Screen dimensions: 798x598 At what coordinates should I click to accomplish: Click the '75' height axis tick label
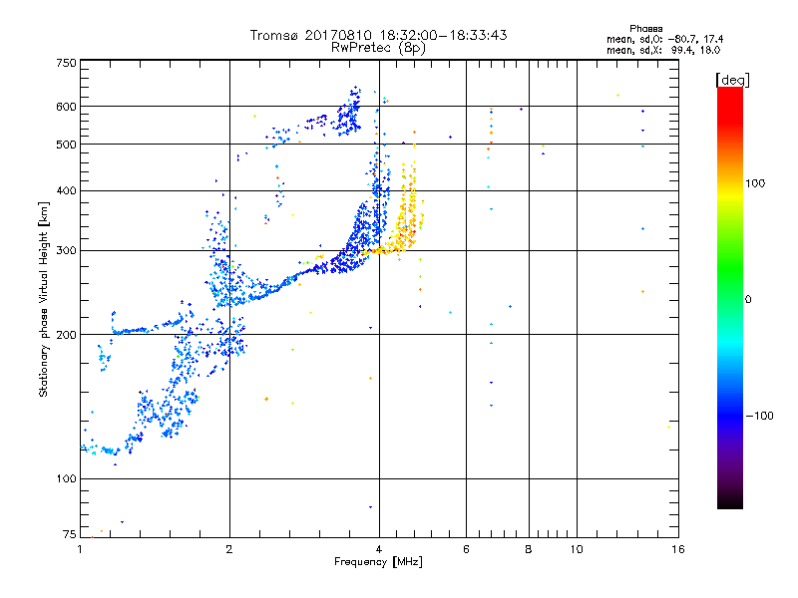[x=70, y=534]
